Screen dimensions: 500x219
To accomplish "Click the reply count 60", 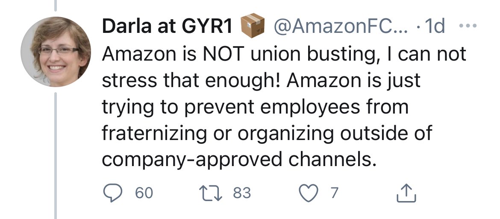I will 144,193.
